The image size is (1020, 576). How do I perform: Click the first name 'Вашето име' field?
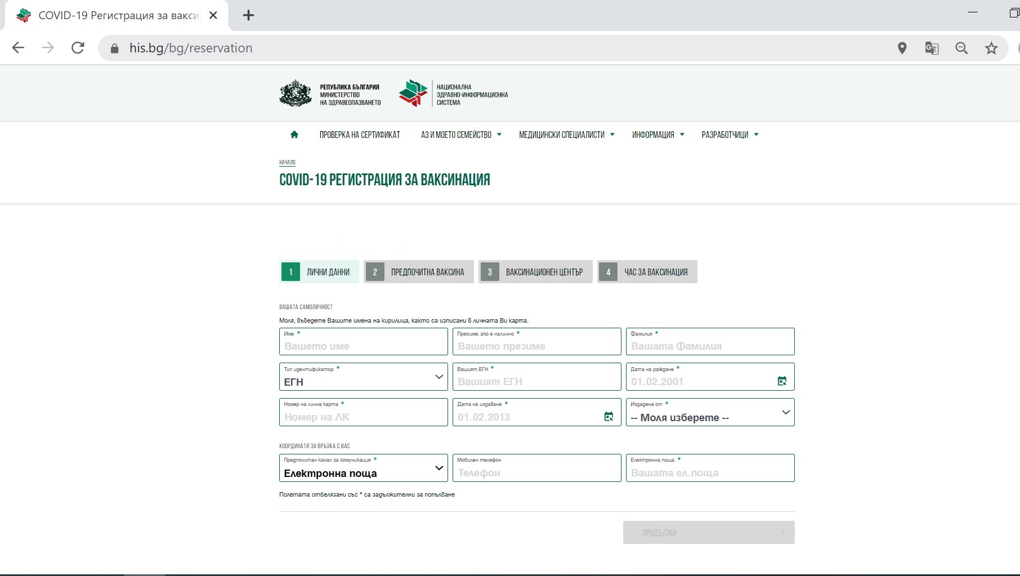tap(363, 346)
